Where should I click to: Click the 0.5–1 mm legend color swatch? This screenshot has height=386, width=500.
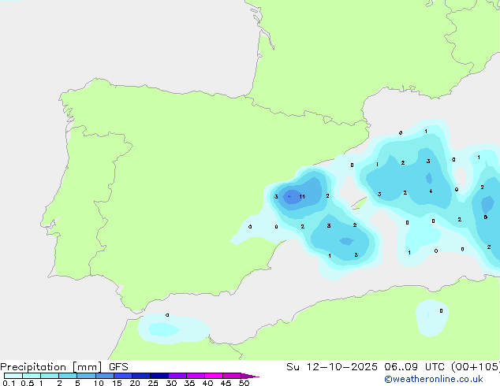(32, 376)
